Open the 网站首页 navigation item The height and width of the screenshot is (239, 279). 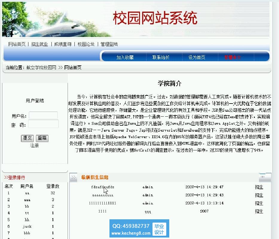tap(17, 44)
